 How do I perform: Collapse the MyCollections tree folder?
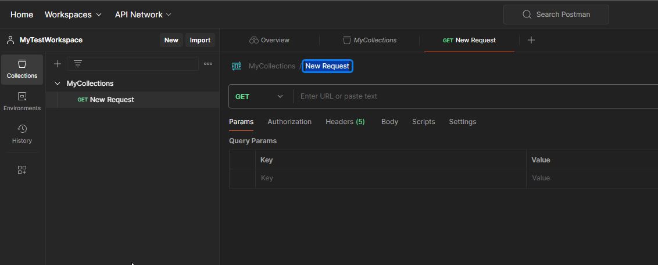(58, 84)
